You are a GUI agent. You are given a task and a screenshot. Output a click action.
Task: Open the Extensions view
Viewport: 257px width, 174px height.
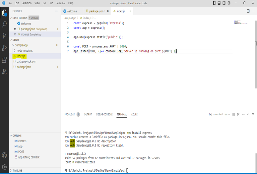pyautogui.click(x=4, y=60)
